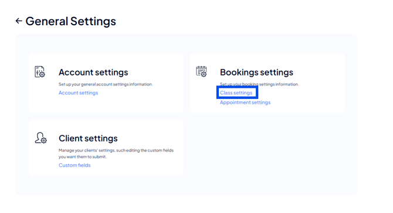Viewport: 393px width, 213px height.
Task: Click the Bookings settings card heading
Action: pos(256,72)
